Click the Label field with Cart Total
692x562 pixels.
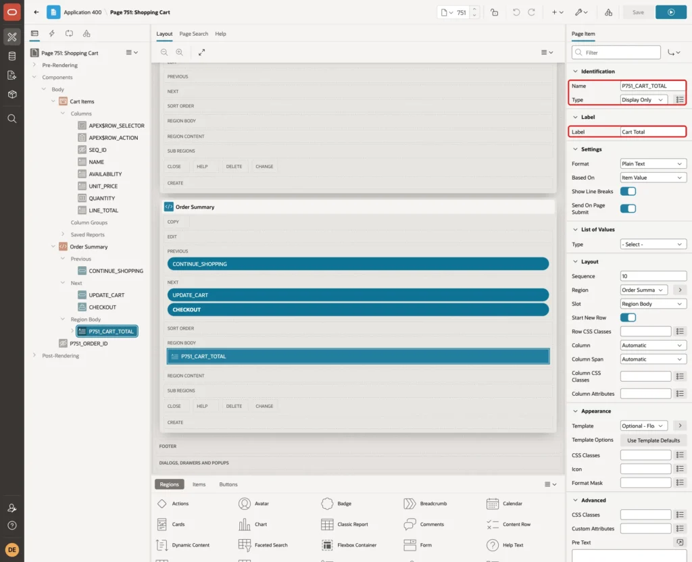[653, 132]
